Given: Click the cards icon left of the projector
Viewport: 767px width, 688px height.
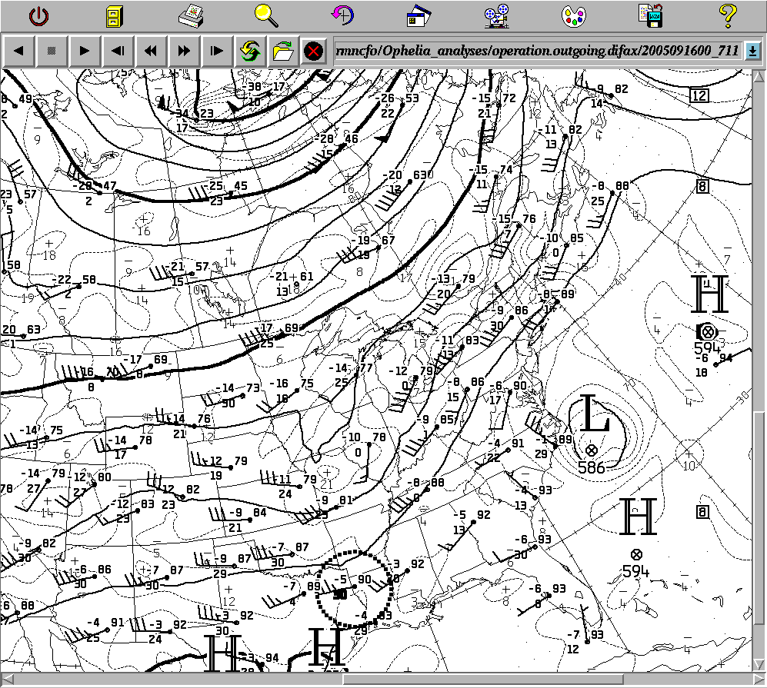Looking at the screenshot, I should 420,15.
